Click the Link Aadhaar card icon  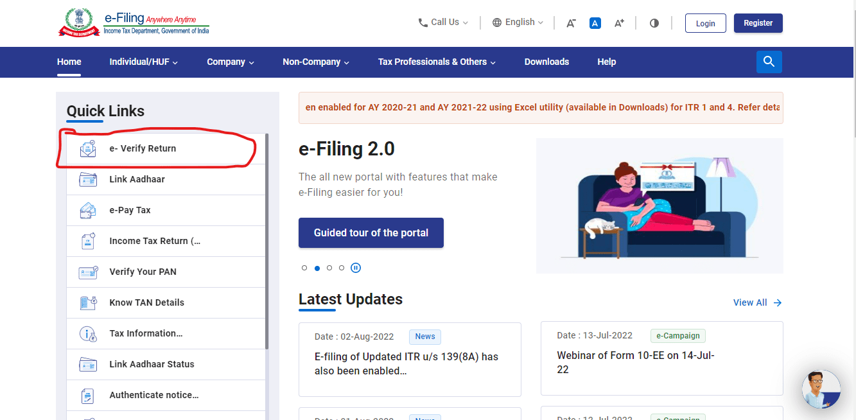(x=88, y=179)
